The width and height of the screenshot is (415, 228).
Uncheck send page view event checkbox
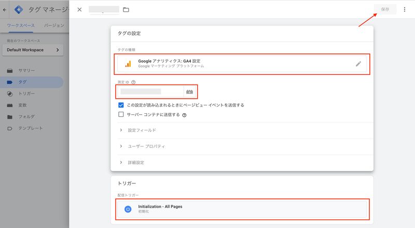pos(121,105)
